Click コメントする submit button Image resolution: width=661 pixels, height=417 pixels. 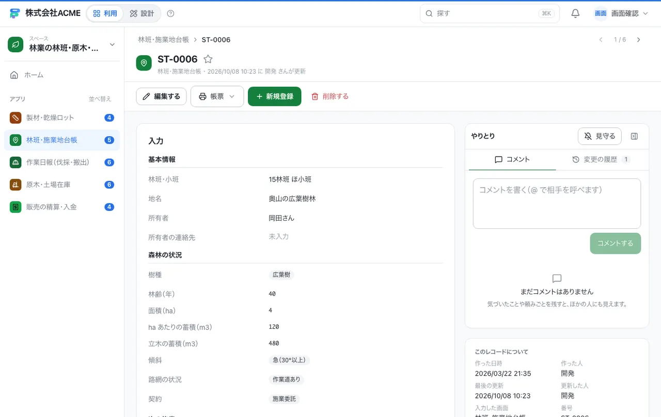615,243
